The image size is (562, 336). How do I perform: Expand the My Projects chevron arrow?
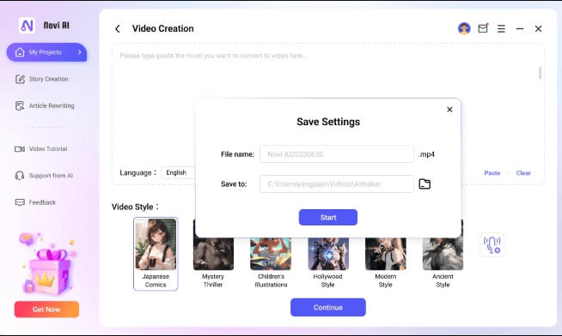[x=80, y=52]
